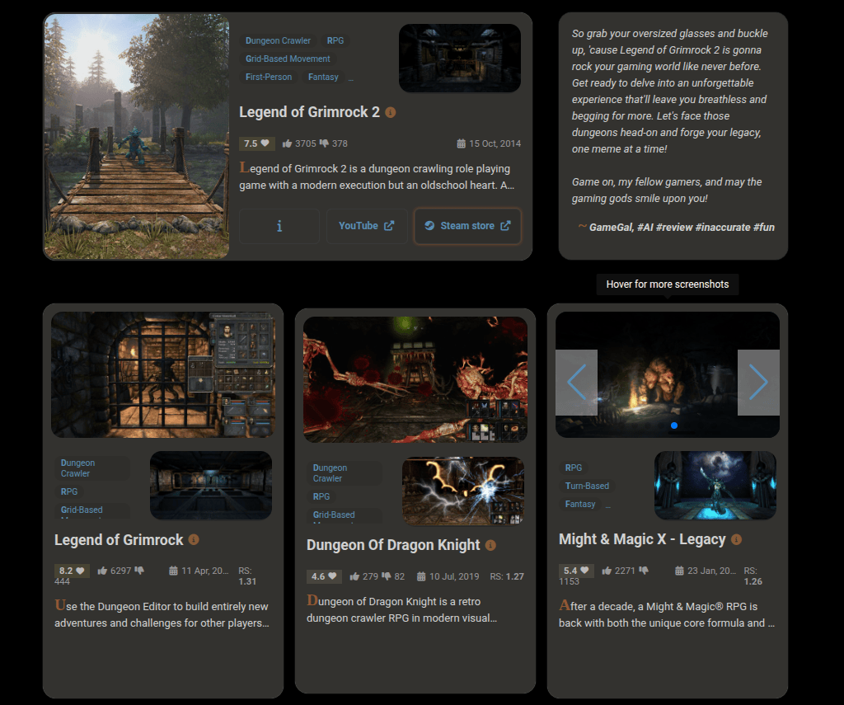The width and height of the screenshot is (844, 705).
Task: Expand more tags after Fantasy on Might & Magic X
Action: coord(608,505)
